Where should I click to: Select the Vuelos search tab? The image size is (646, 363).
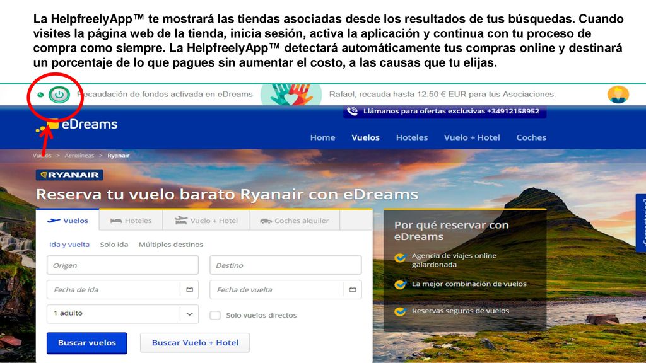point(68,221)
